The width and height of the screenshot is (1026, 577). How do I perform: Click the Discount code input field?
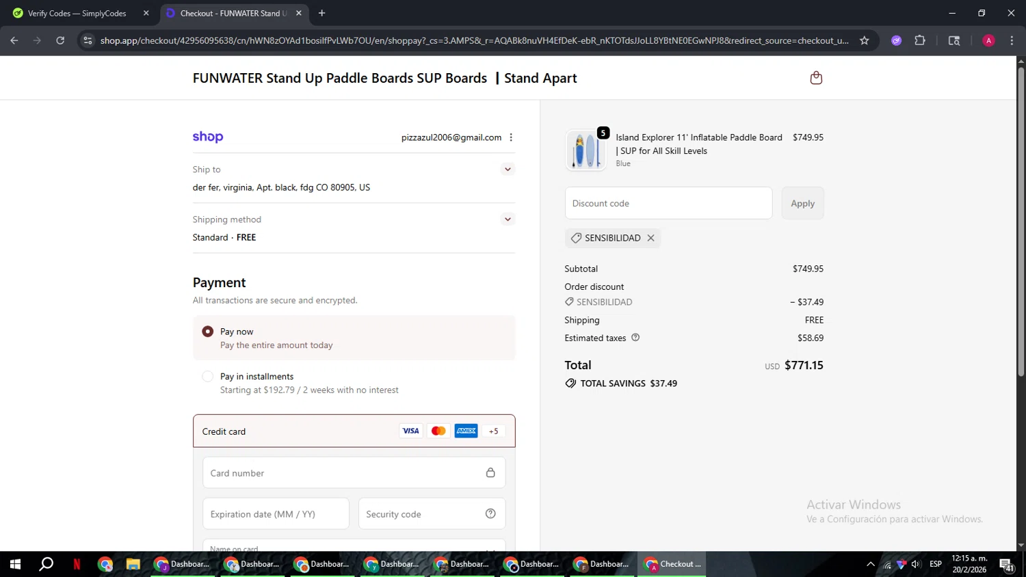668,204
